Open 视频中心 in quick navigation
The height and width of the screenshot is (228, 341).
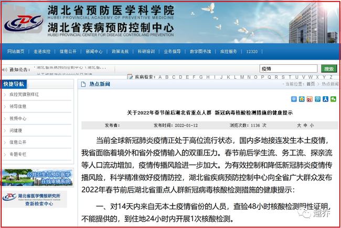[18, 119]
